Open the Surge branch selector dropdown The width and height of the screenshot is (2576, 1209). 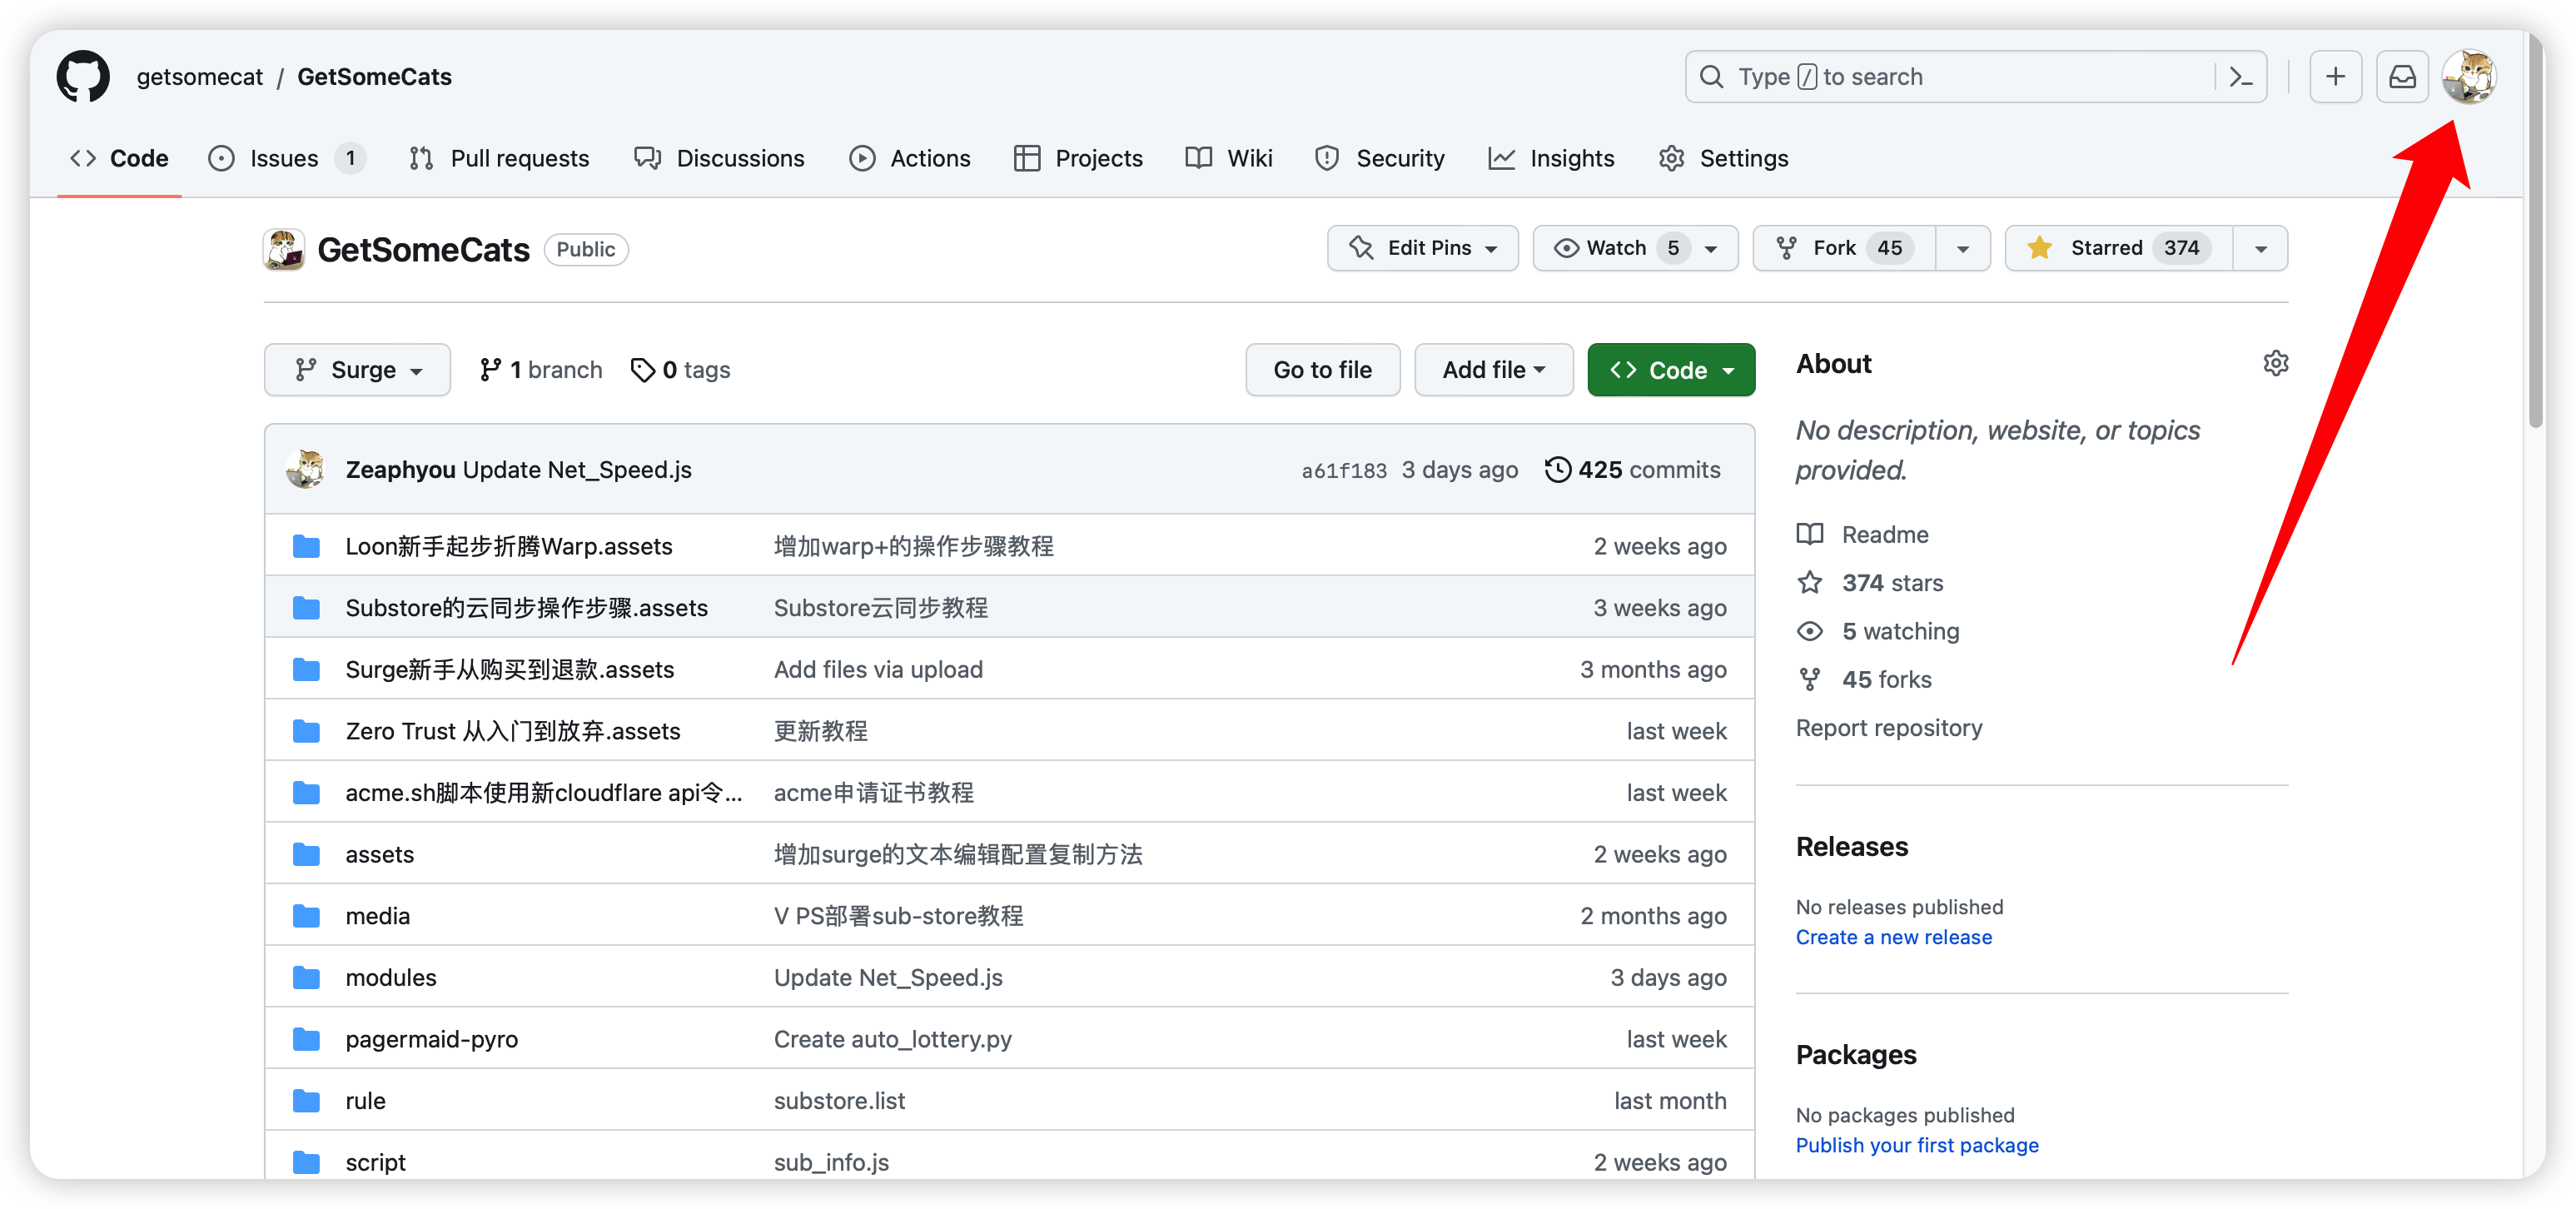pos(357,370)
